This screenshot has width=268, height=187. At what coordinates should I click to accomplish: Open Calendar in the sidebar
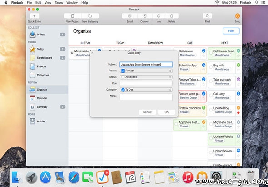(47, 98)
